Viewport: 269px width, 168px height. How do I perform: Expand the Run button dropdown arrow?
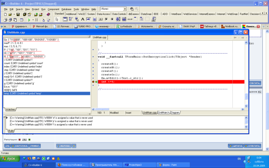click(33, 20)
